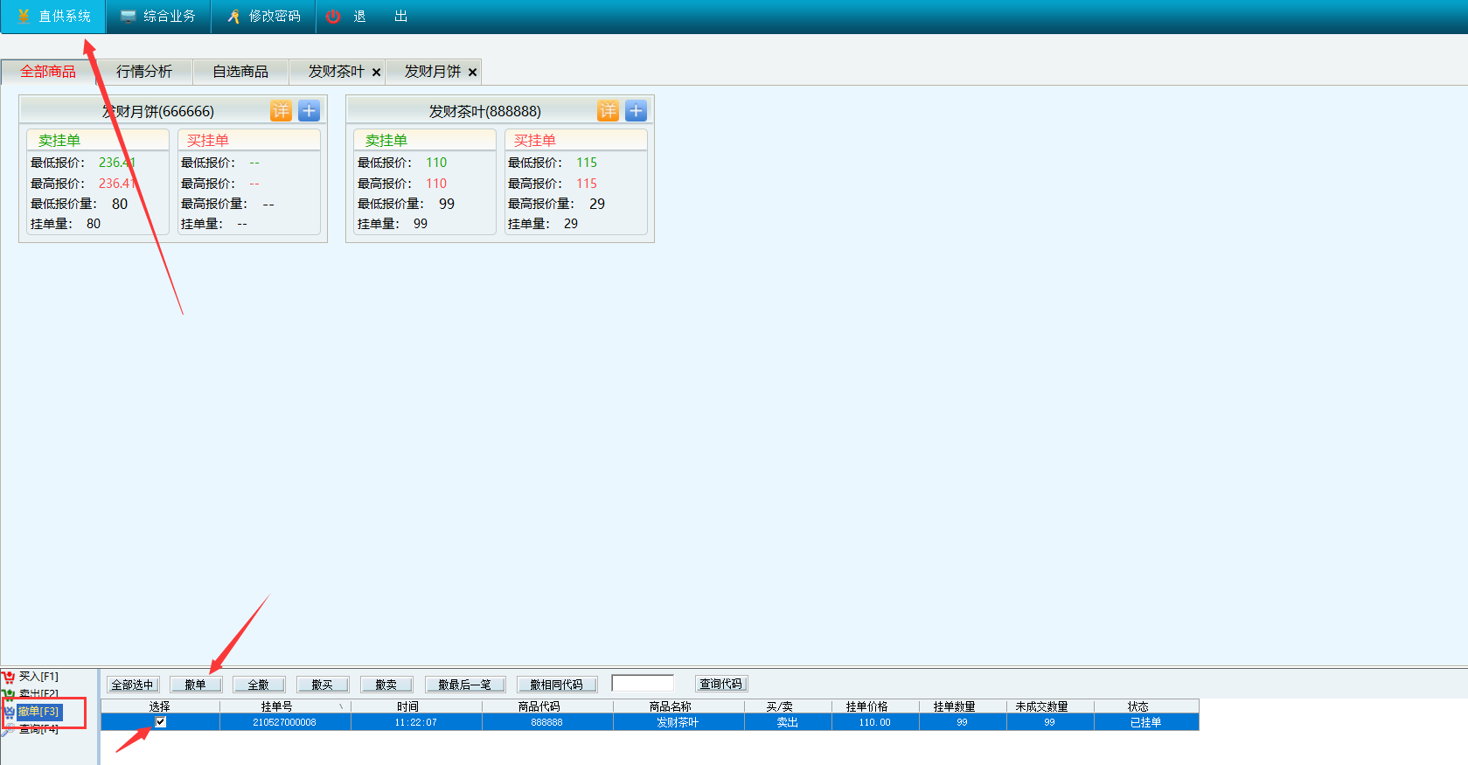Click the 全撤 button

pyautogui.click(x=259, y=685)
